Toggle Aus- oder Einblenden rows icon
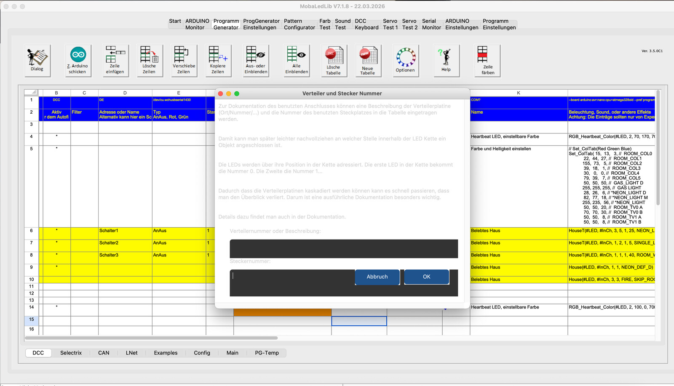Image resolution: width=674 pixels, height=386 pixels. pos(256,60)
